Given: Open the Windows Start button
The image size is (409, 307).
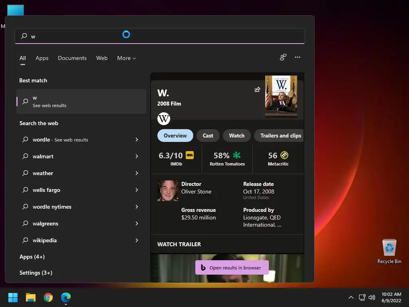Looking at the screenshot, I should pyautogui.click(x=13, y=297).
